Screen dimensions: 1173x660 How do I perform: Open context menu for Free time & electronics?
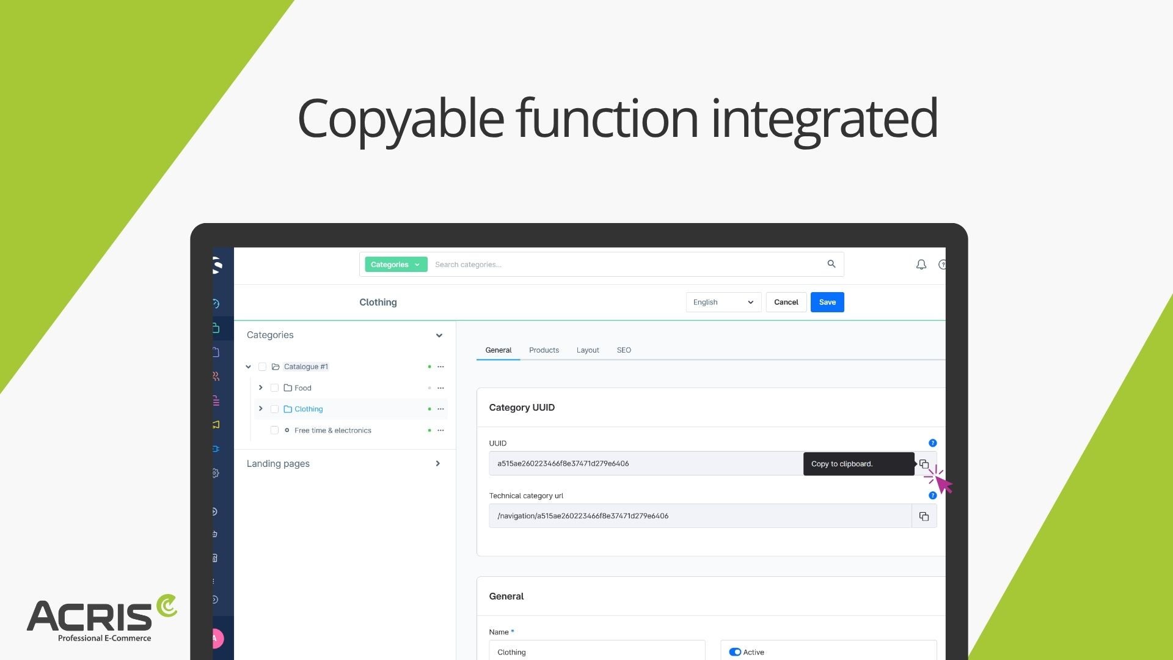coord(440,431)
